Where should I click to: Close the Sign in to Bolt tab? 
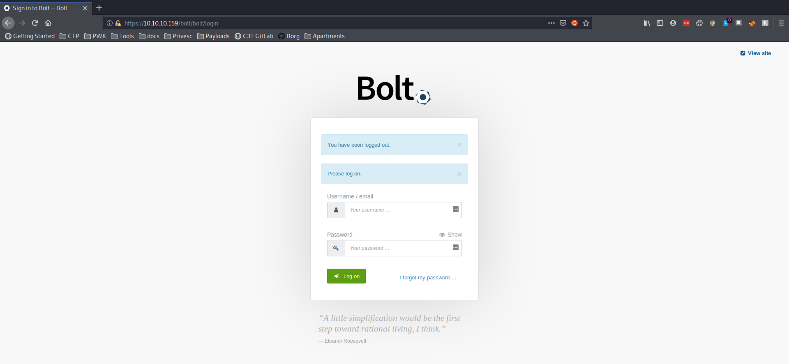(85, 8)
